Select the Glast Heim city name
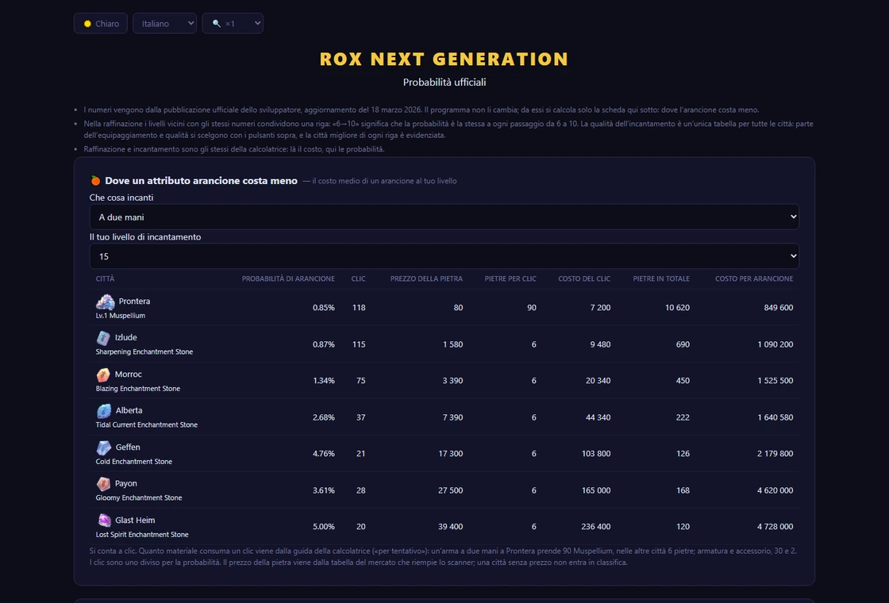 coord(135,520)
